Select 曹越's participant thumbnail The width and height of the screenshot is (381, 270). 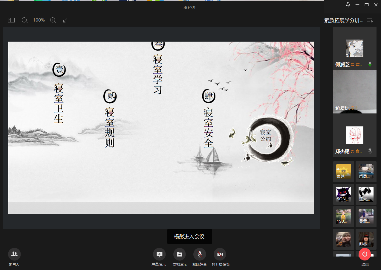[344, 172]
